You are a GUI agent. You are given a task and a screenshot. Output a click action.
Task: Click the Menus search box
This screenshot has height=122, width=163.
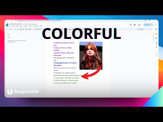(x=10, y=29)
